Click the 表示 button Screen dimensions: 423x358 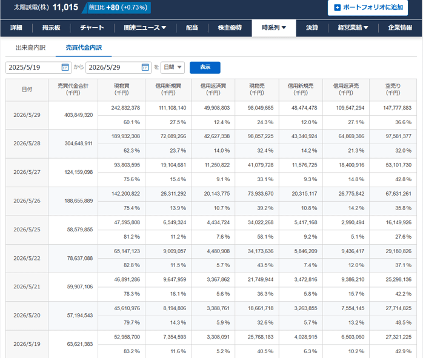205,67
